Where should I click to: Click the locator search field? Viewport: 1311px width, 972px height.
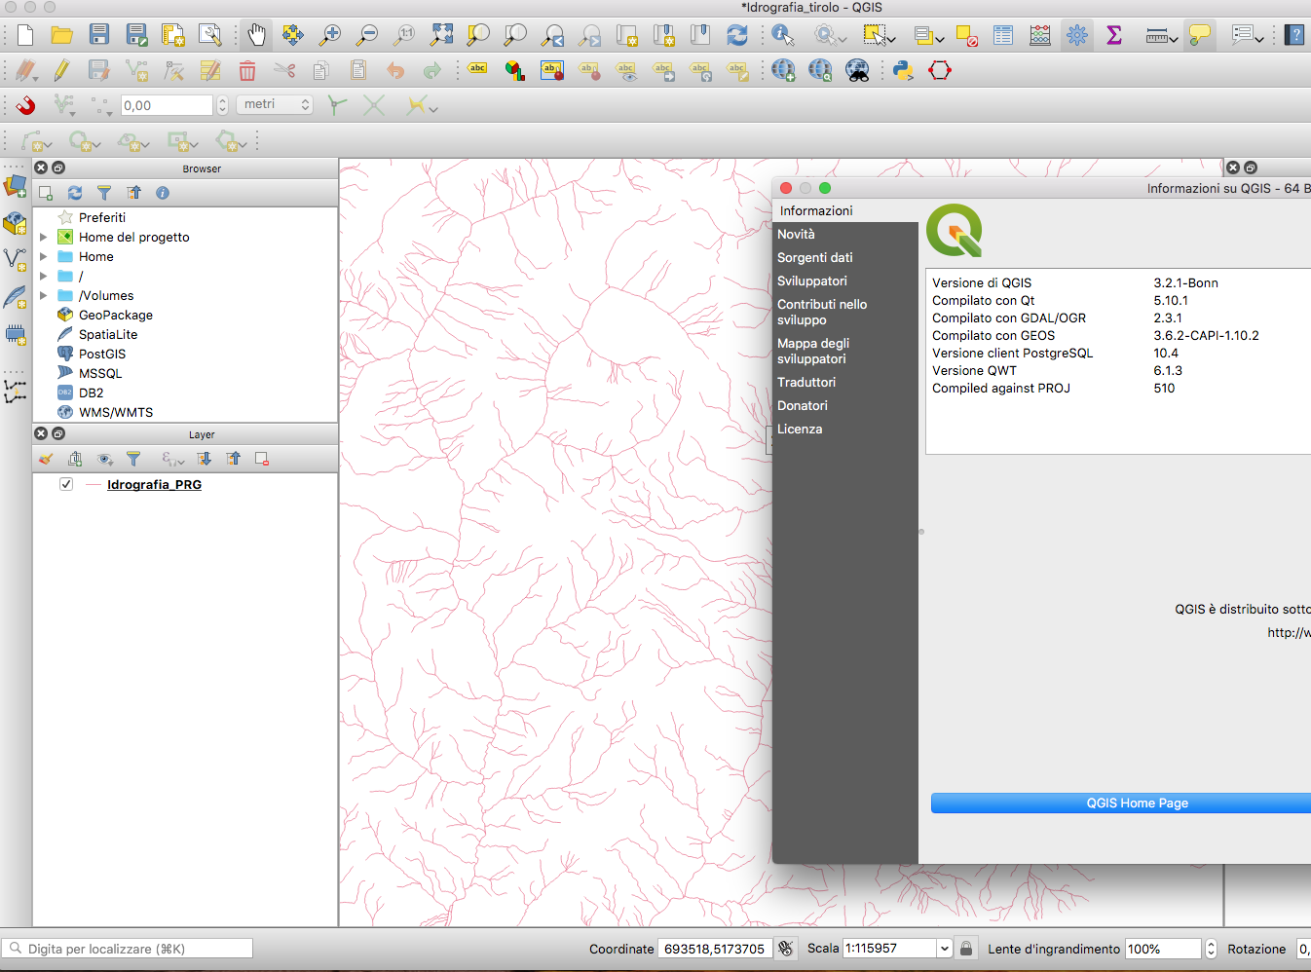(x=128, y=949)
